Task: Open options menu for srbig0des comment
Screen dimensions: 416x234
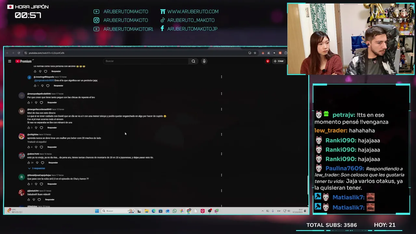Action: [x=221, y=134]
